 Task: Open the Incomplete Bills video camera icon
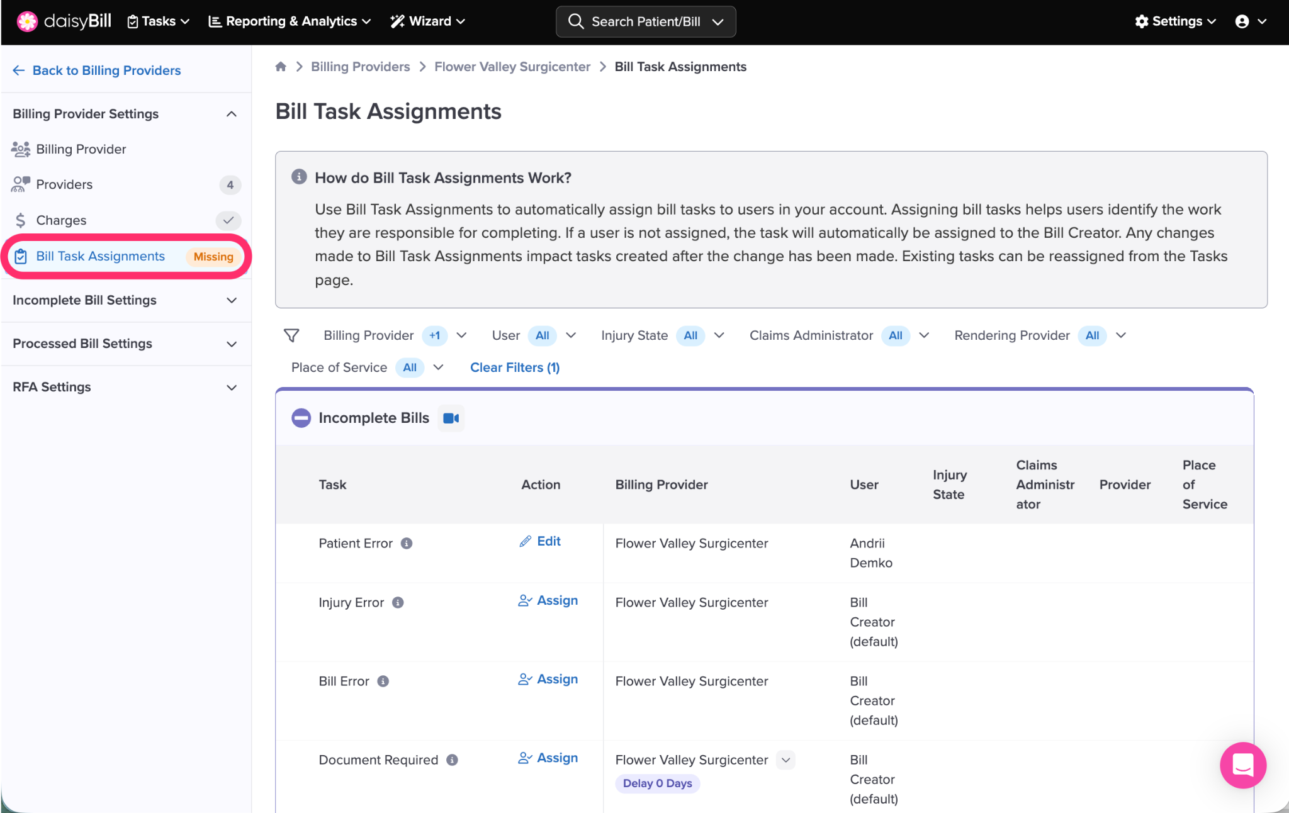(x=451, y=418)
